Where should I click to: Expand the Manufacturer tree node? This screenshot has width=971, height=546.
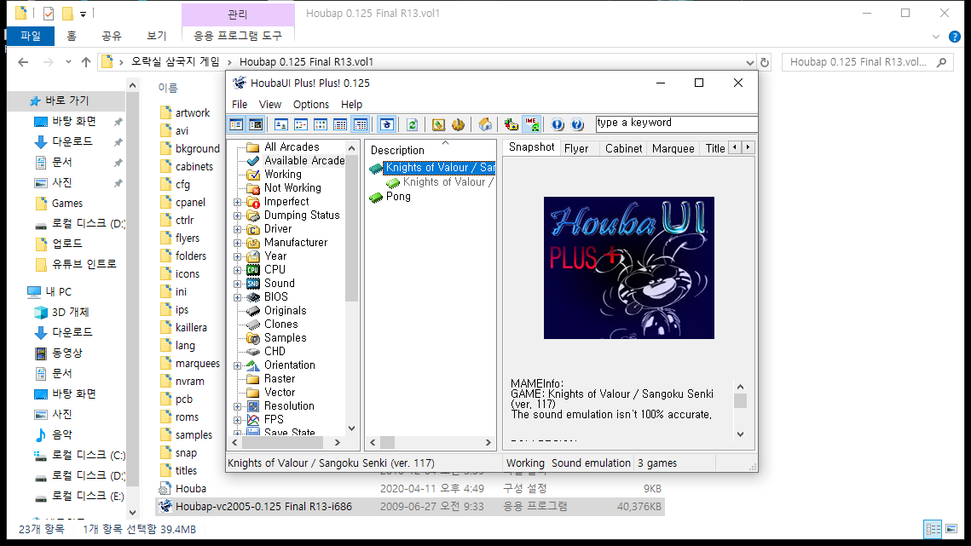tap(237, 243)
